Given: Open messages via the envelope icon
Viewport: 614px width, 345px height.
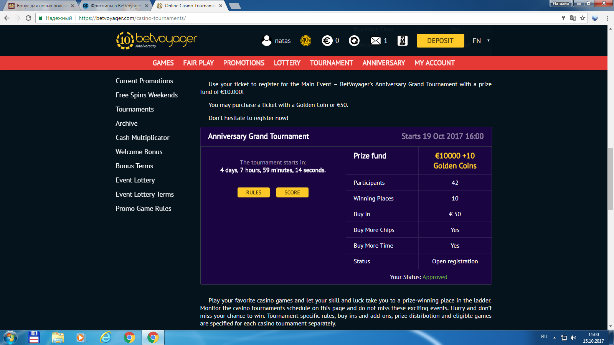Looking at the screenshot, I should coord(376,41).
